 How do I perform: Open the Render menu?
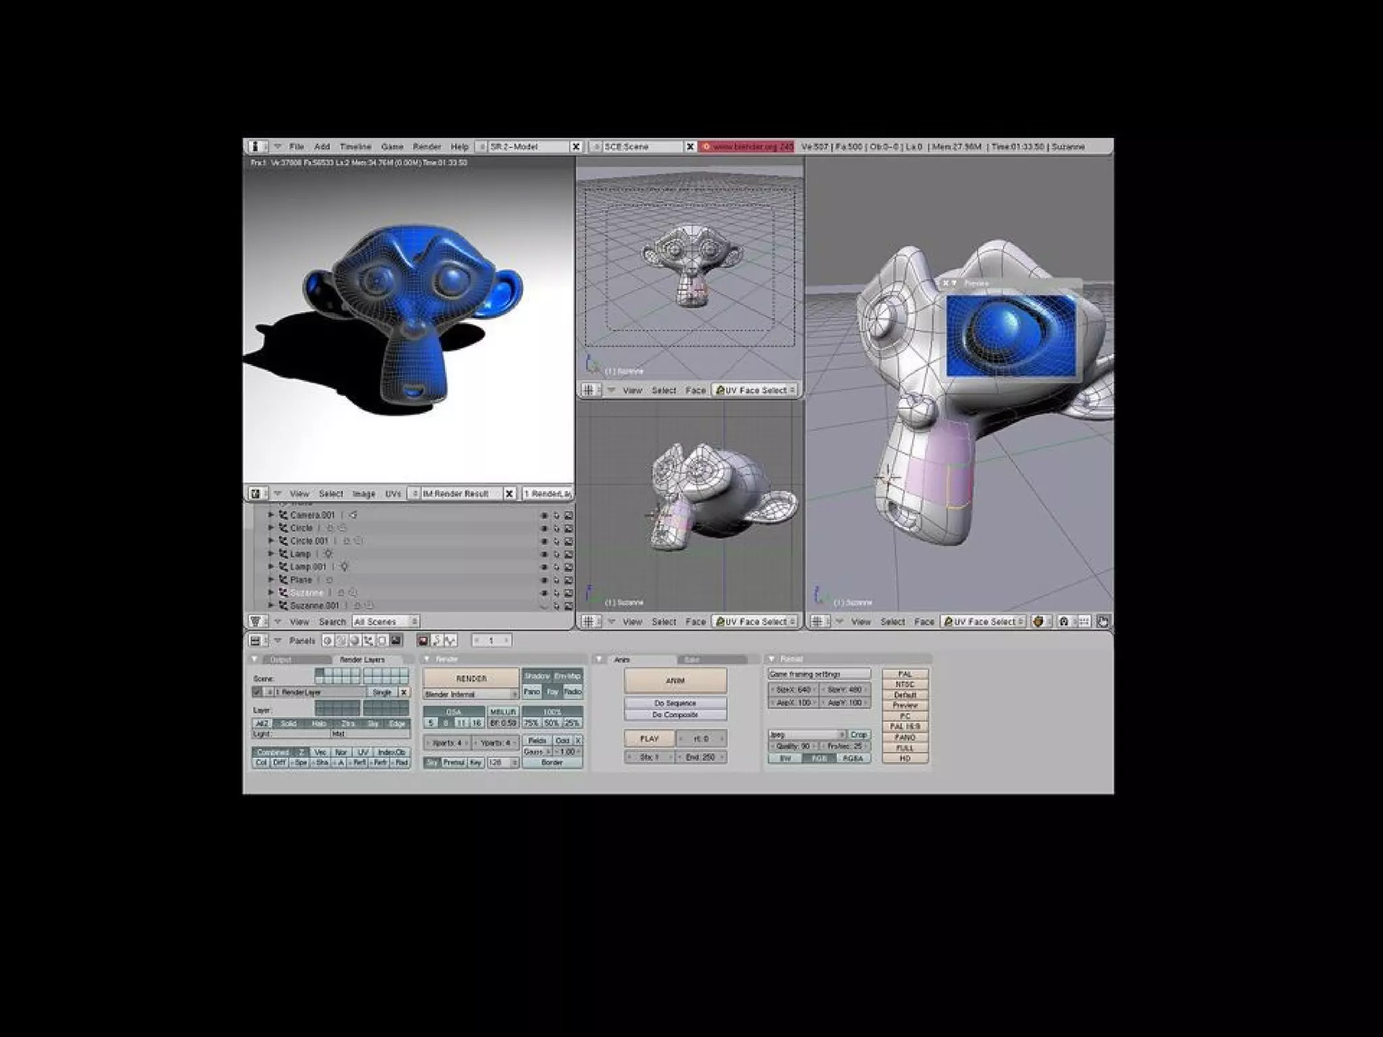426,147
